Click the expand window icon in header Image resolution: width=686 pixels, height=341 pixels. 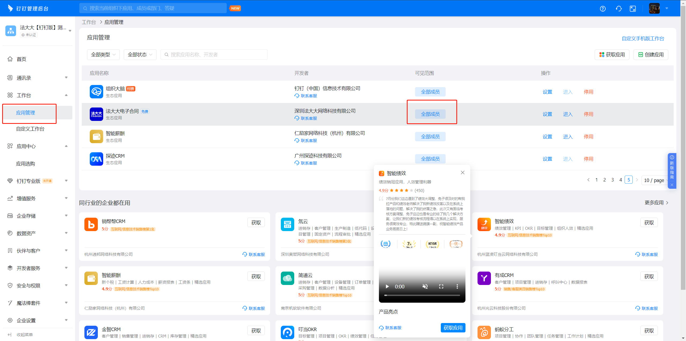point(633,9)
